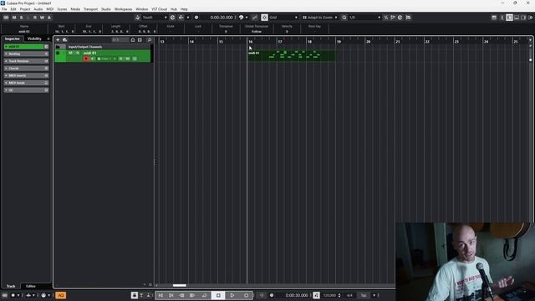This screenshot has width=535, height=301.
Task: Toggle the AQ auto quantize button
Action: click(x=61, y=295)
